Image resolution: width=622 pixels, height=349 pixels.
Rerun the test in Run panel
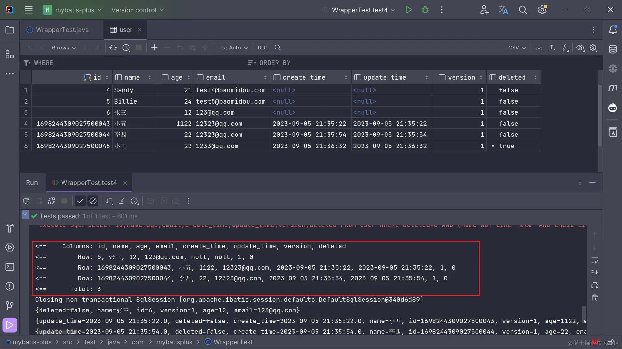pyautogui.click(x=26, y=201)
